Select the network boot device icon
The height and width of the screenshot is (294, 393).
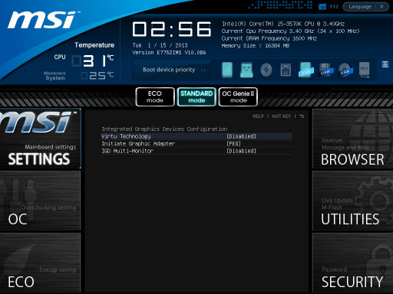(286, 70)
